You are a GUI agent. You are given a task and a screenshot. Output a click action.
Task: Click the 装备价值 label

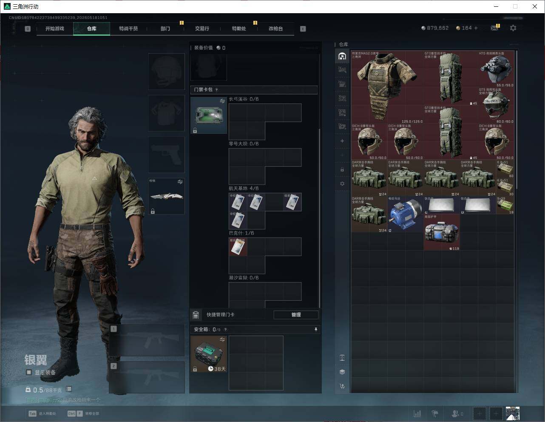click(203, 48)
